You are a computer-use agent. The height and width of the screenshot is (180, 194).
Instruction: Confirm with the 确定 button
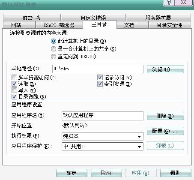[72, 173]
